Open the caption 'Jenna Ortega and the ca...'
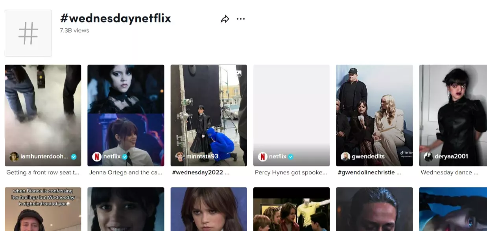Viewport: 487px width, 231px height. pos(125,172)
